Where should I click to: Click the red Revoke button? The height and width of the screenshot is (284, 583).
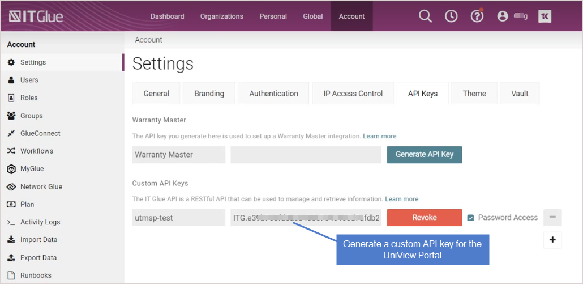click(x=425, y=217)
